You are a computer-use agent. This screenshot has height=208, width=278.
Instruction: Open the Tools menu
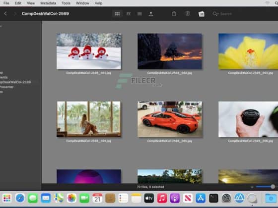pyautogui.click(x=66, y=3)
